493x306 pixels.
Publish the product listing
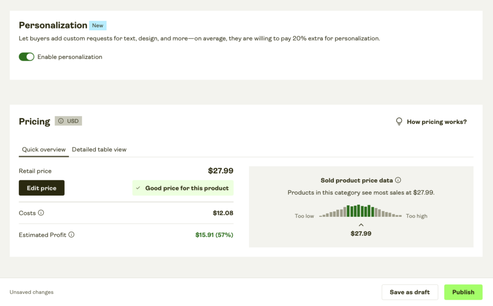(463, 292)
